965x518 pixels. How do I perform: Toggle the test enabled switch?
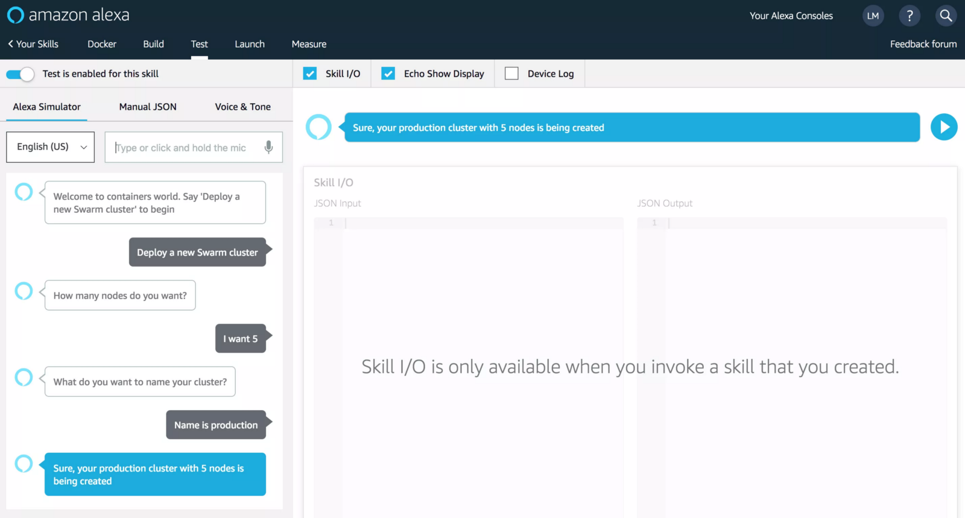coord(20,74)
